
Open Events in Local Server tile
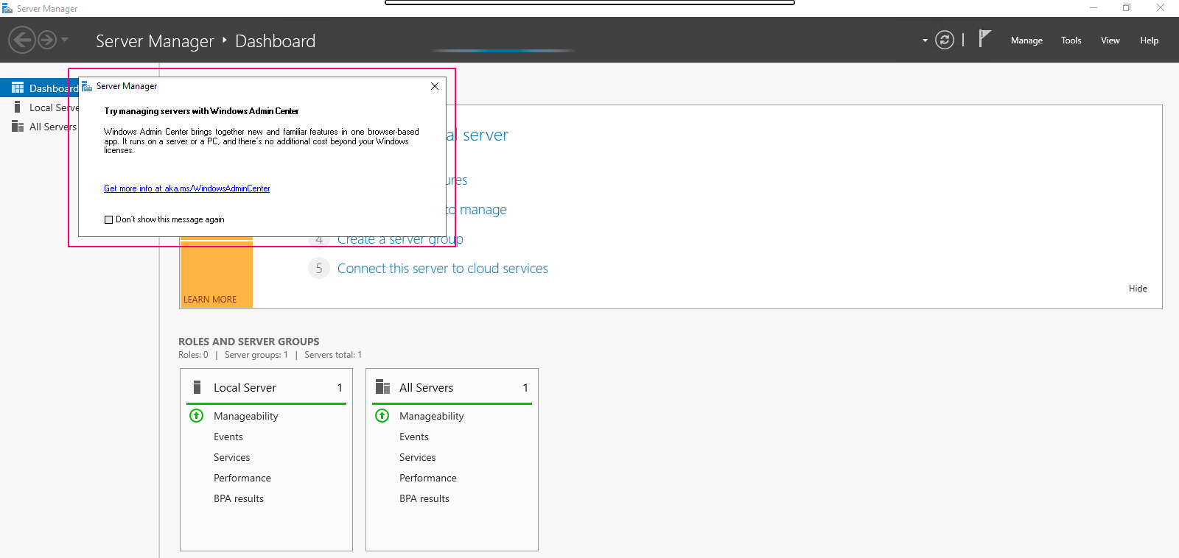[x=228, y=437]
